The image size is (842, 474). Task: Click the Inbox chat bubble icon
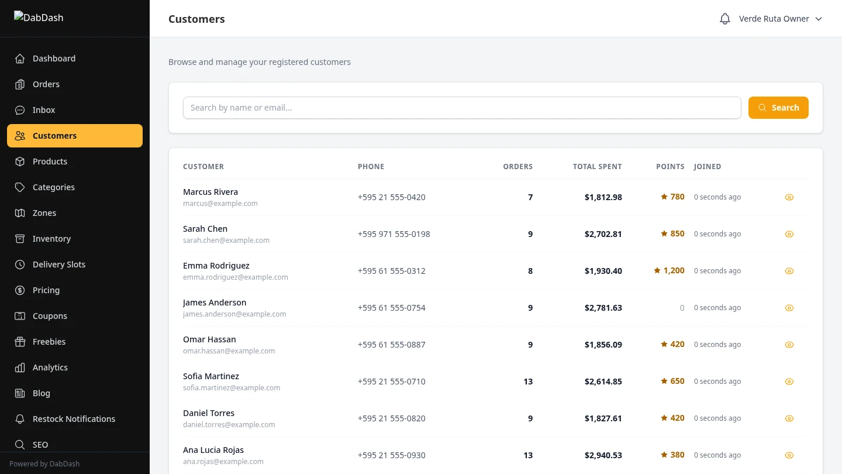(x=20, y=110)
